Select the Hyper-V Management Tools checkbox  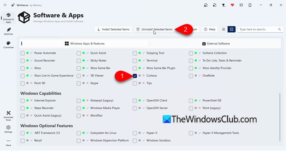pos(191,133)
